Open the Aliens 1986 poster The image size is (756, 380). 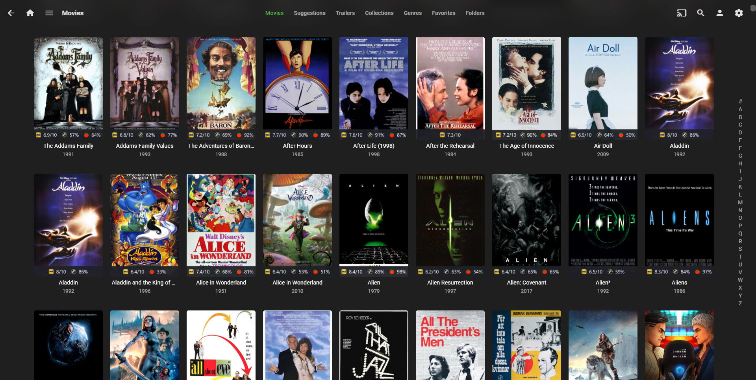tap(679, 220)
